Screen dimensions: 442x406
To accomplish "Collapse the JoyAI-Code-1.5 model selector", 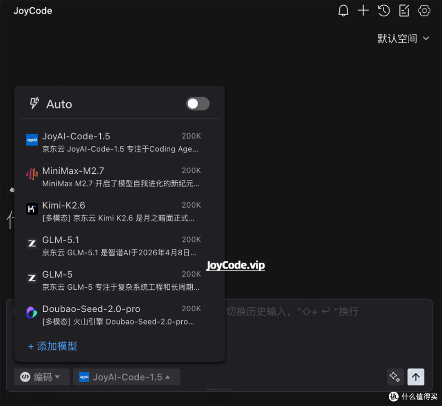I will pyautogui.click(x=126, y=377).
